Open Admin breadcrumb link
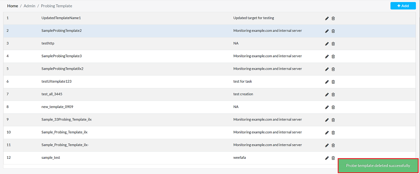Screen dimensions: 420x174 pyautogui.click(x=30, y=6)
